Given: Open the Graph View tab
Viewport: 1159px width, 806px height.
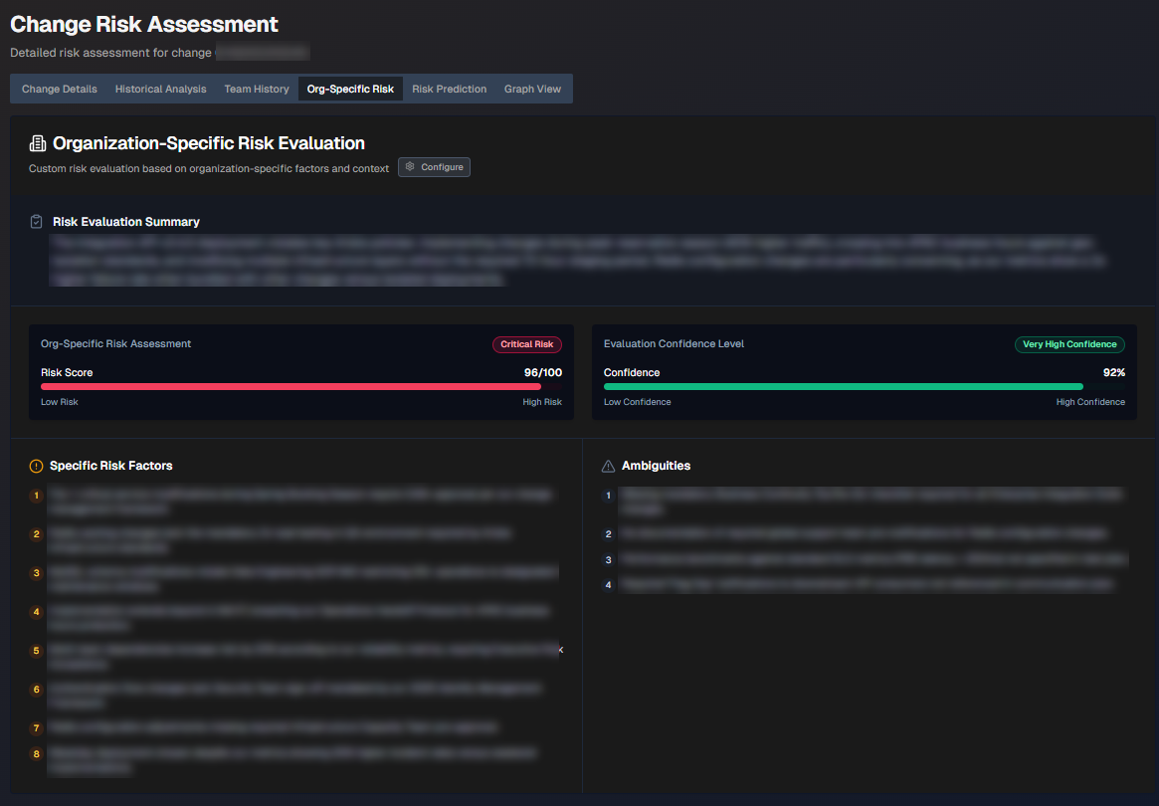Looking at the screenshot, I should [532, 89].
